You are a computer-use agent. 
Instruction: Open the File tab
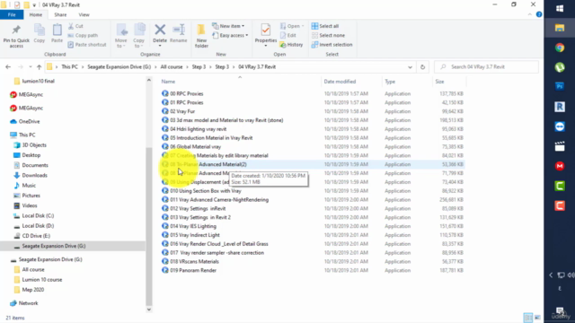[x=12, y=14]
